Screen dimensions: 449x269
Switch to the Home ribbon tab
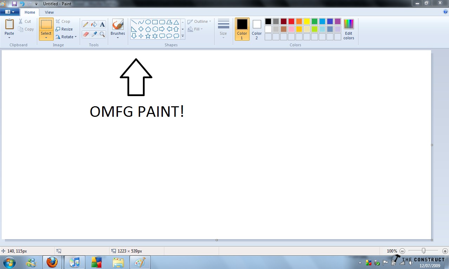pyautogui.click(x=30, y=12)
